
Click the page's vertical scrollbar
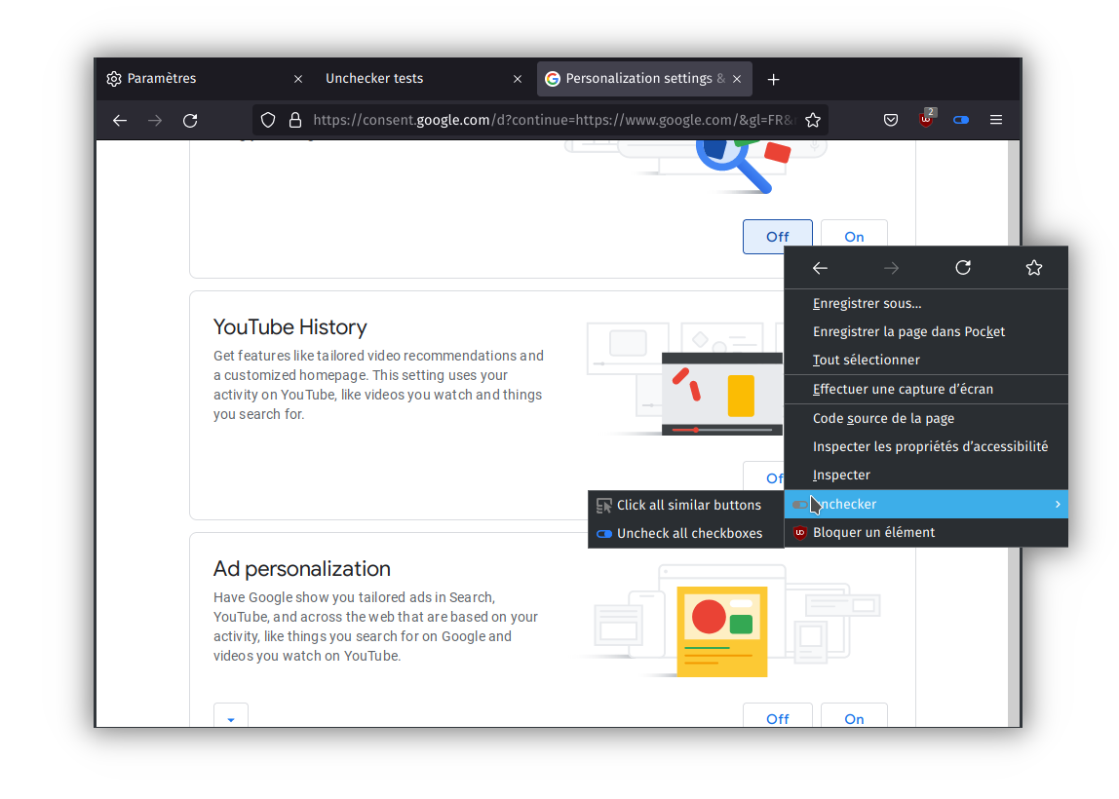pos(1014,434)
